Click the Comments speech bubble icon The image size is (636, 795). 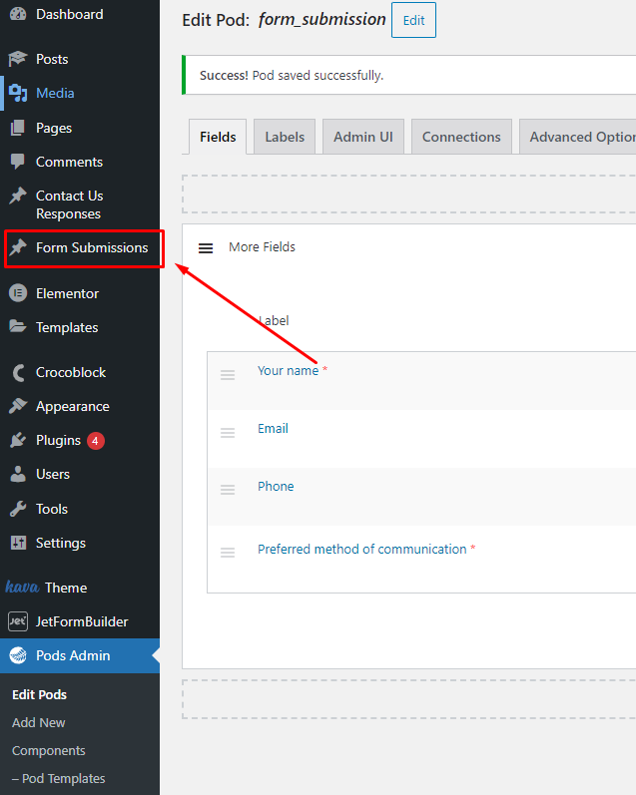(x=18, y=162)
